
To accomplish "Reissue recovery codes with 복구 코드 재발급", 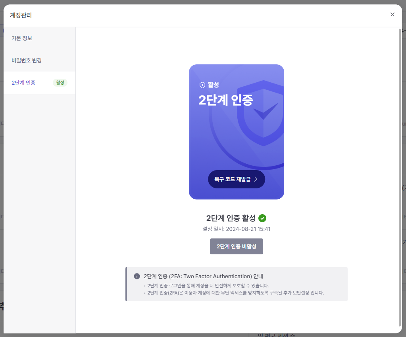I will coord(237,179).
